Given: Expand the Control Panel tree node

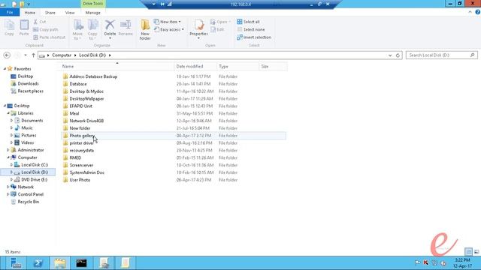Looking at the screenshot, I should point(8,194).
